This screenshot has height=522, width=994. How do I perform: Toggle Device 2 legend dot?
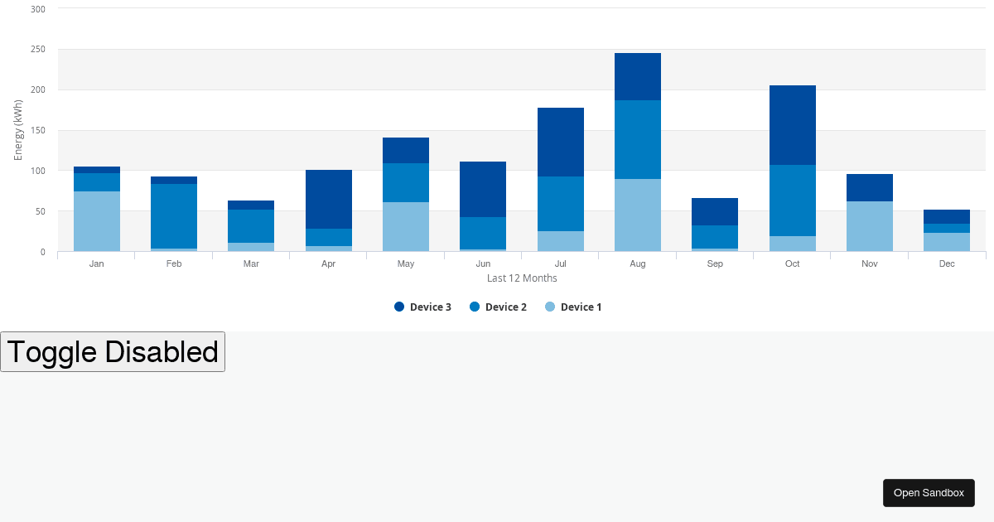(x=475, y=307)
